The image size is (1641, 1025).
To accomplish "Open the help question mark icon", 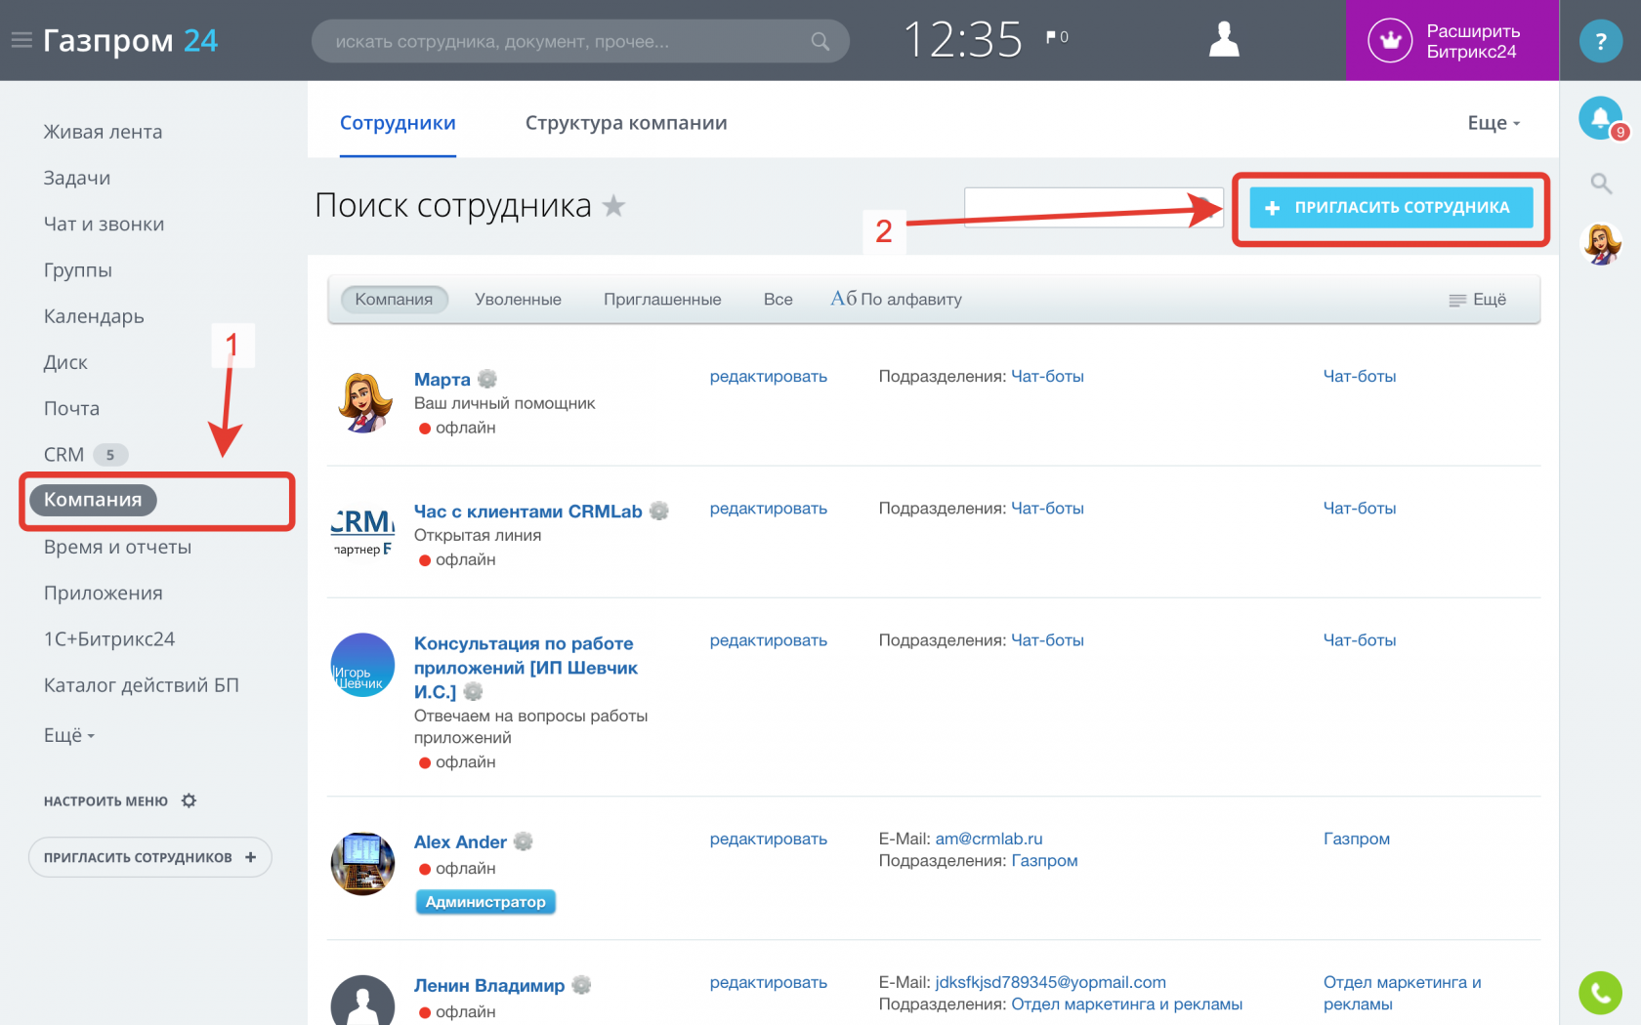I will [x=1600, y=41].
